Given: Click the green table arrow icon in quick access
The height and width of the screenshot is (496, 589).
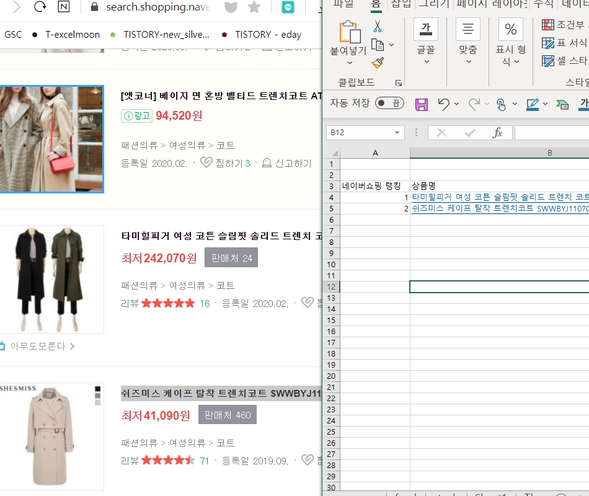Looking at the screenshot, I should (562, 104).
